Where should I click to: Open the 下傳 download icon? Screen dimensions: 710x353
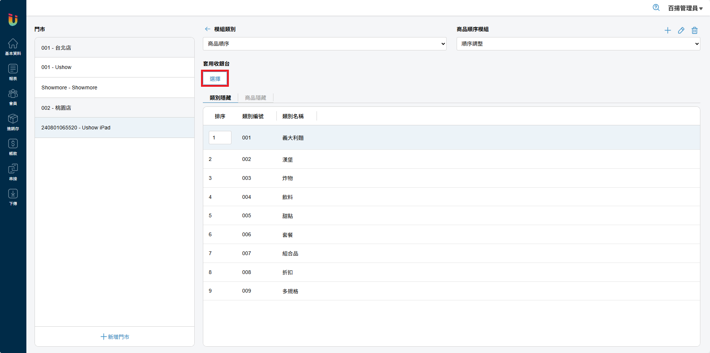(x=13, y=197)
